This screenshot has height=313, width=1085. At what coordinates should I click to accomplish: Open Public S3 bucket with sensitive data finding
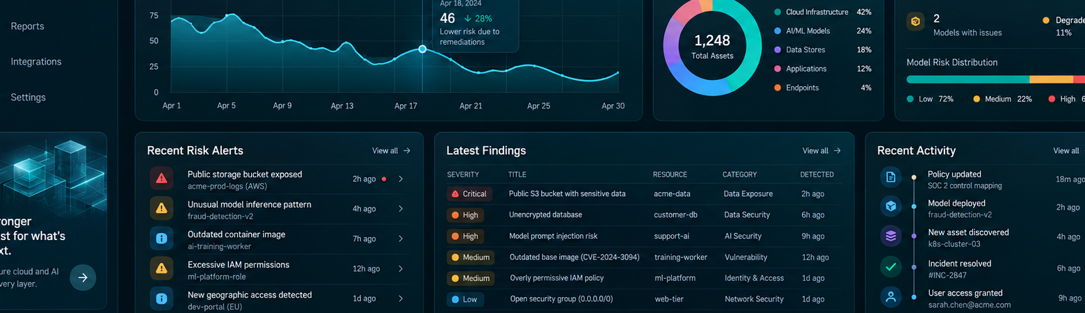[567, 194]
